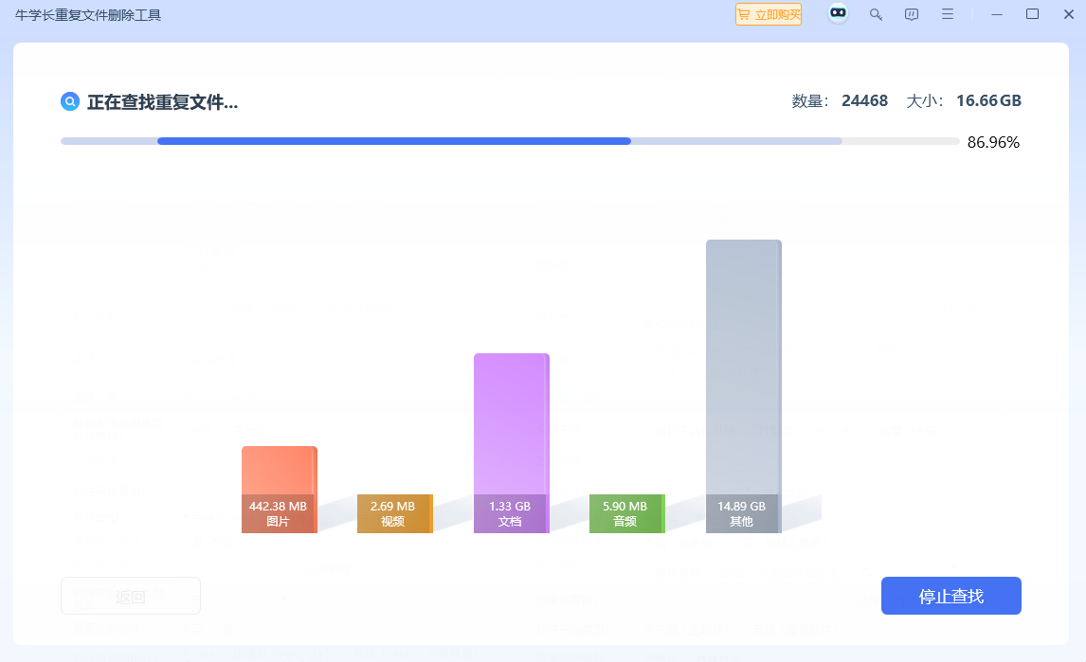Click the 正在查找重复文件 status heading
Screen dimensions: 1086x662
162,102
